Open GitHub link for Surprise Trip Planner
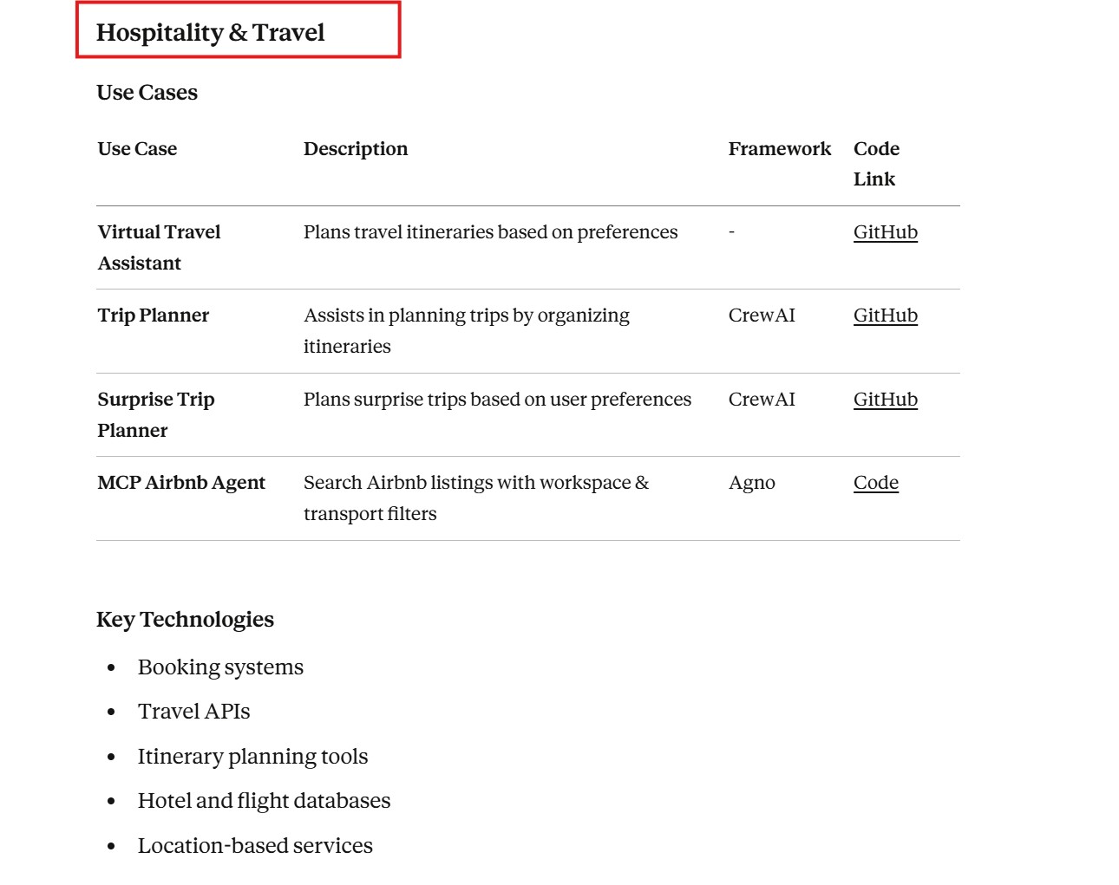Screen dimensions: 1119x885 (x=885, y=400)
